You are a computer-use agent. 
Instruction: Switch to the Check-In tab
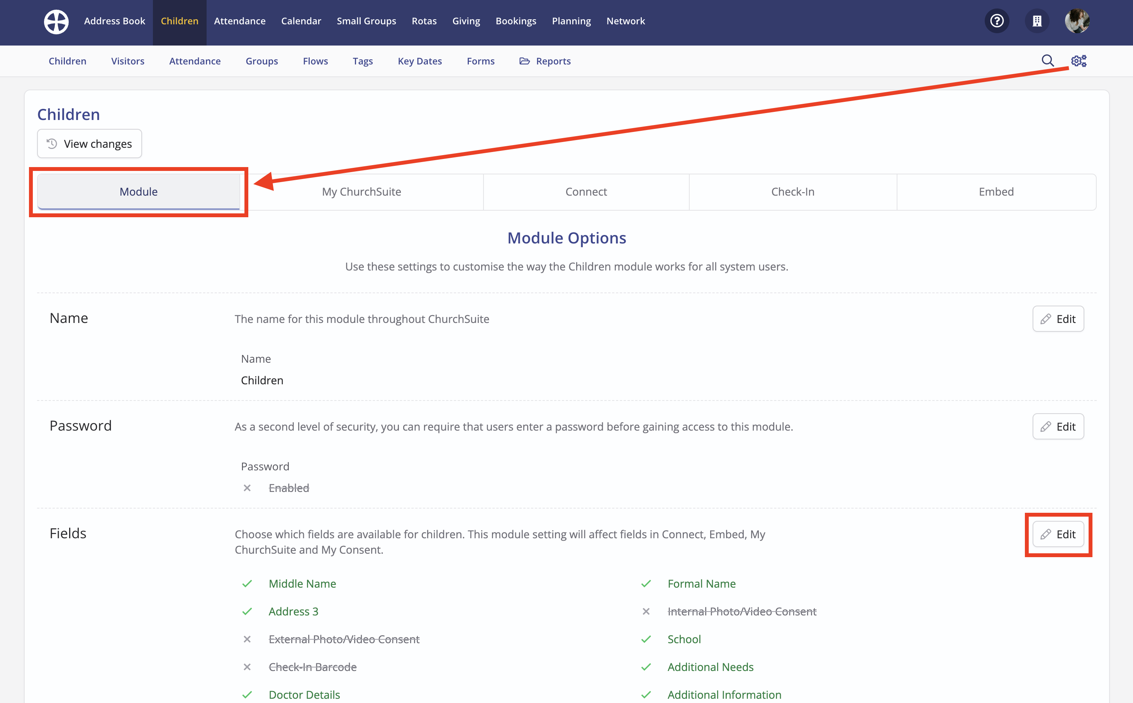(x=792, y=191)
